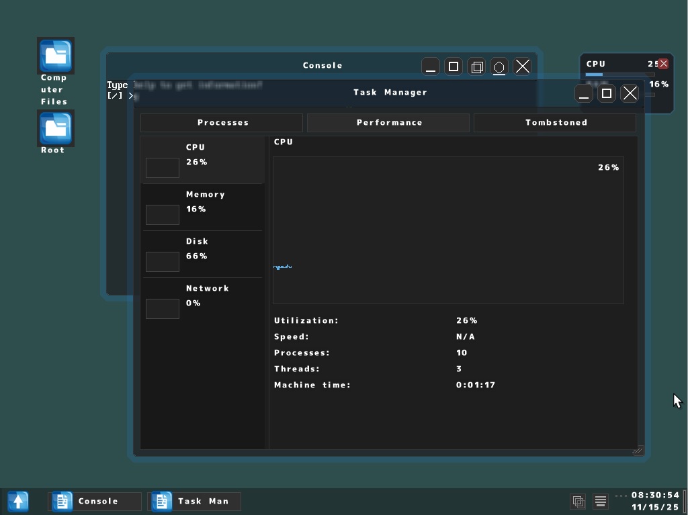Screen dimensions: 688x515
Task: Switch to the Tombstoned tab
Action: pos(556,122)
